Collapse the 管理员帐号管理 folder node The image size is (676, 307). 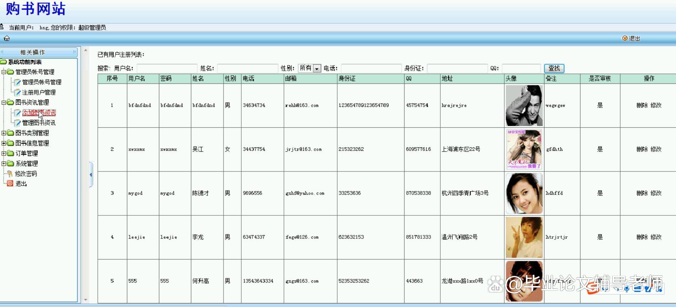(4, 72)
